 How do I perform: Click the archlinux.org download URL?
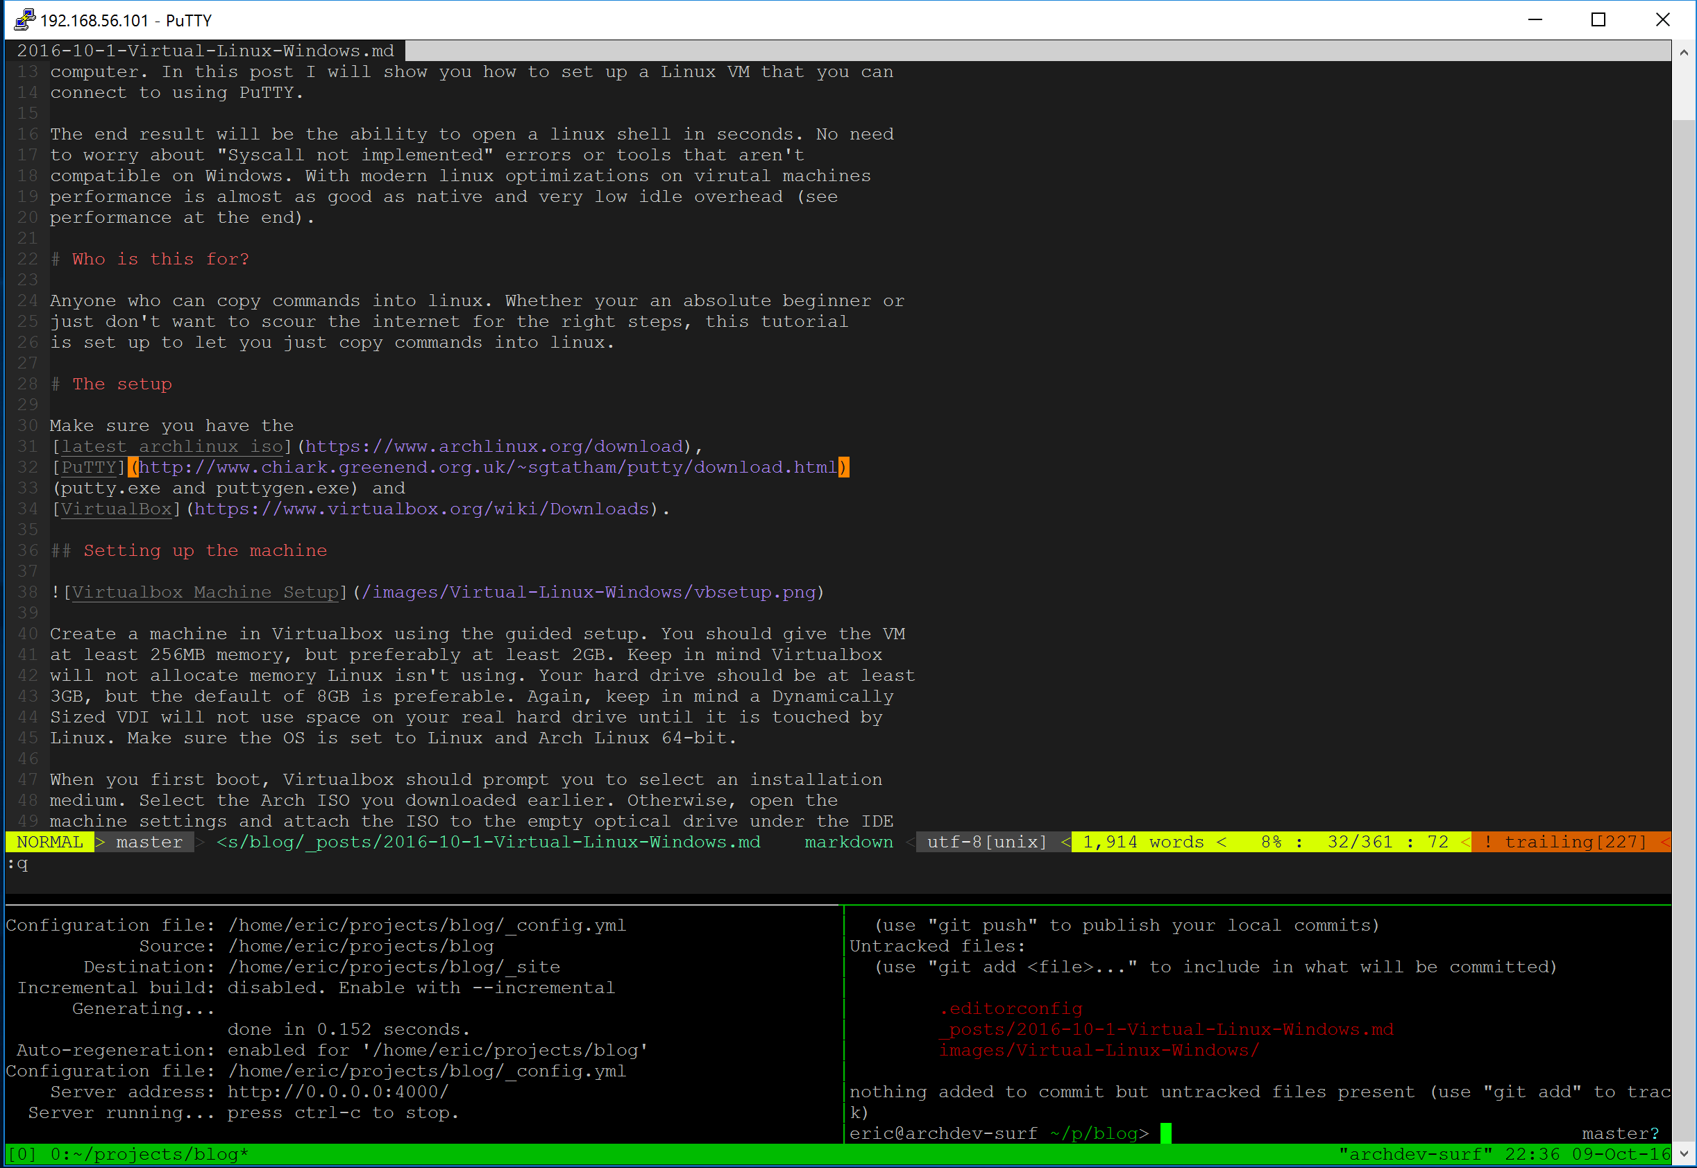(x=495, y=446)
